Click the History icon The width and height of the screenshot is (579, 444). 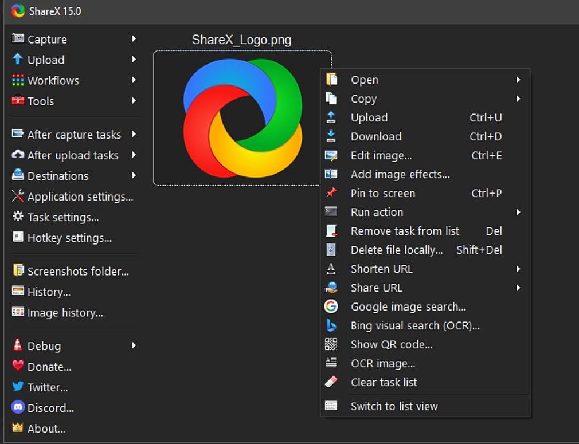pyautogui.click(x=18, y=291)
